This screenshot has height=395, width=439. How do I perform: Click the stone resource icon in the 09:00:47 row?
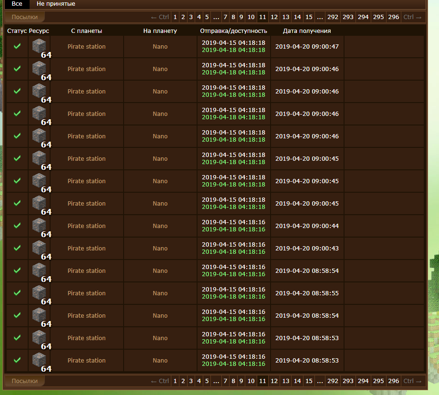(39, 46)
